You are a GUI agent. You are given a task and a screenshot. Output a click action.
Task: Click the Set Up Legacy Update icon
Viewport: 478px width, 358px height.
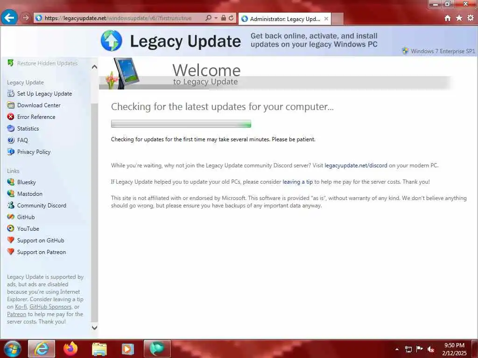(11, 93)
